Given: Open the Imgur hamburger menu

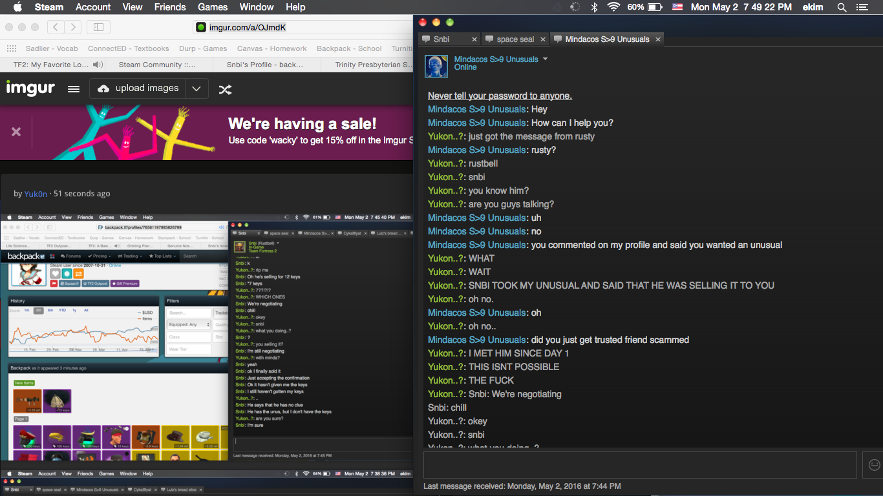Looking at the screenshot, I should coord(74,89).
